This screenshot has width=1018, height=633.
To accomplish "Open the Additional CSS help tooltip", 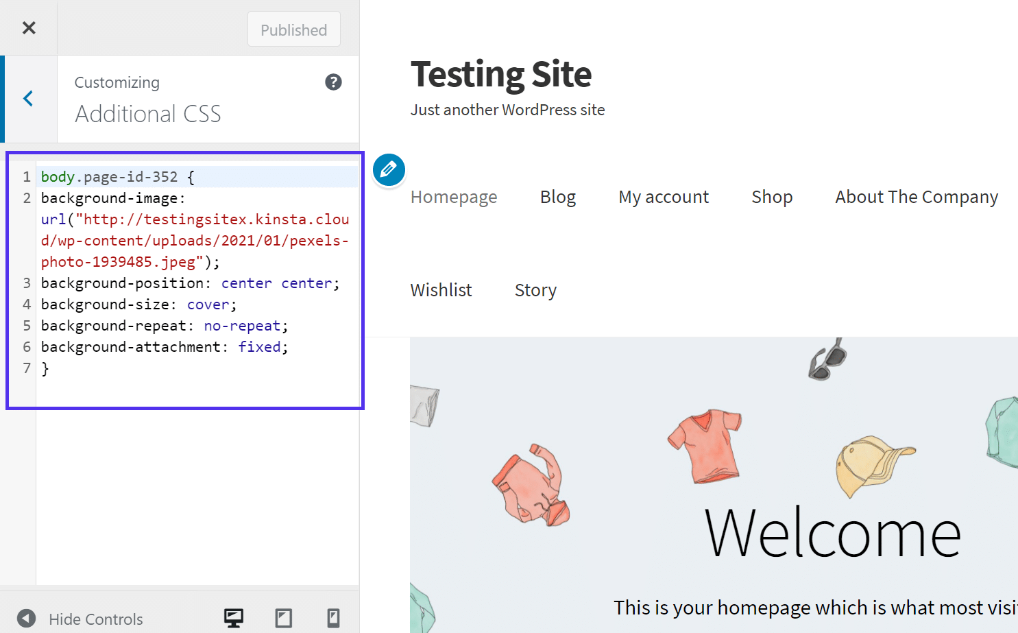I will pos(333,82).
